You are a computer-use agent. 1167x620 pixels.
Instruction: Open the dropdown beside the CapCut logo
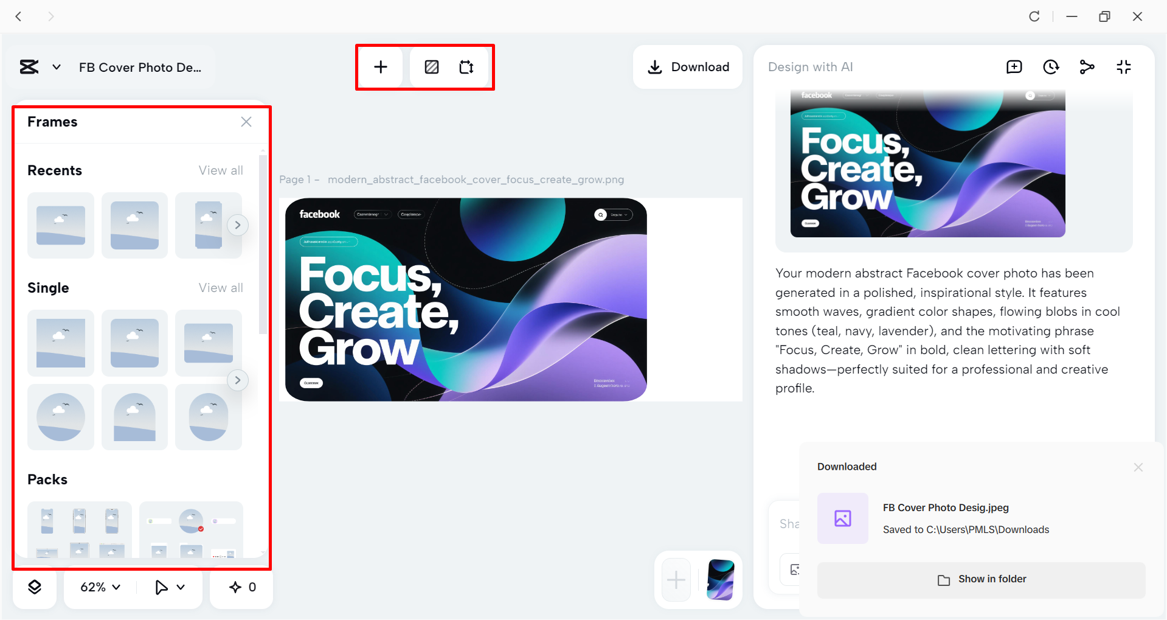click(x=57, y=67)
